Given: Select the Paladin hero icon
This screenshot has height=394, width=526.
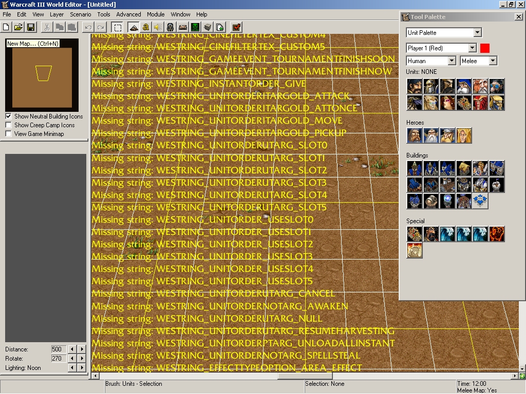Looking at the screenshot, I should [x=415, y=135].
